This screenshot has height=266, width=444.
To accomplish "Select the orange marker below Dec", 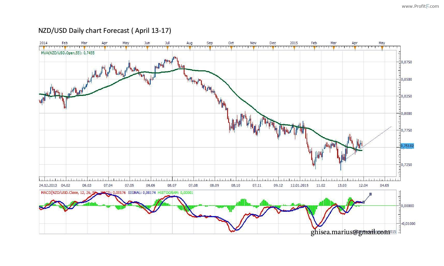I will tap(273, 48).
